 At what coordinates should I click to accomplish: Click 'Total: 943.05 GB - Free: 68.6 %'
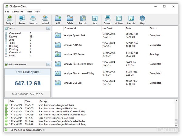click(28, 94)
